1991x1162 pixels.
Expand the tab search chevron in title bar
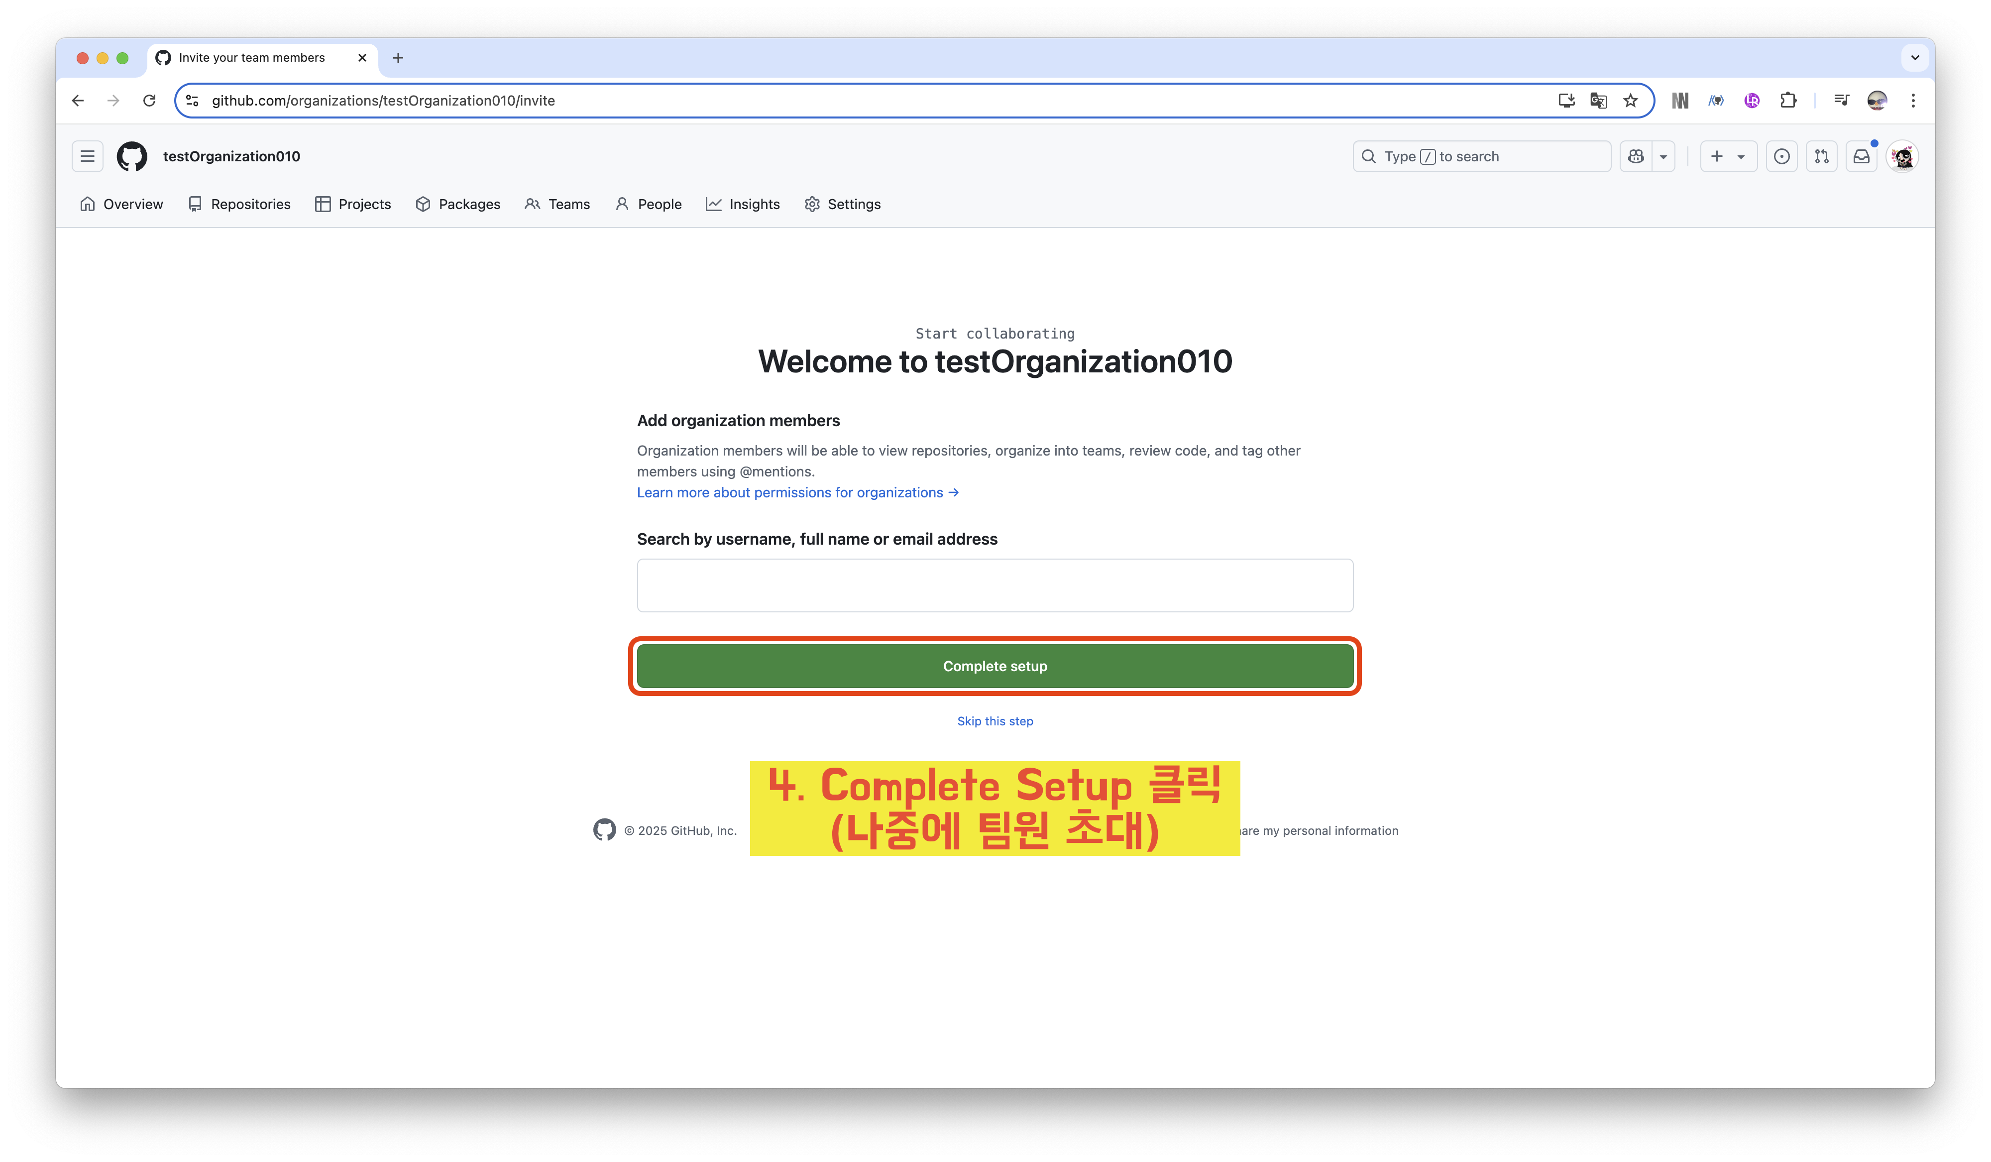click(x=1914, y=58)
